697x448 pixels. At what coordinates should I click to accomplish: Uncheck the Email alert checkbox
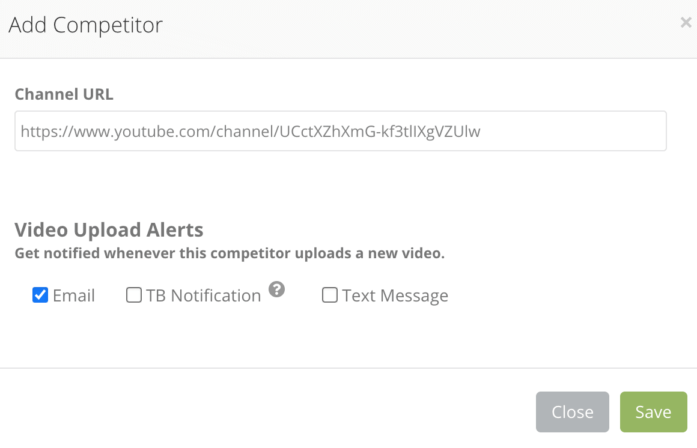click(40, 295)
